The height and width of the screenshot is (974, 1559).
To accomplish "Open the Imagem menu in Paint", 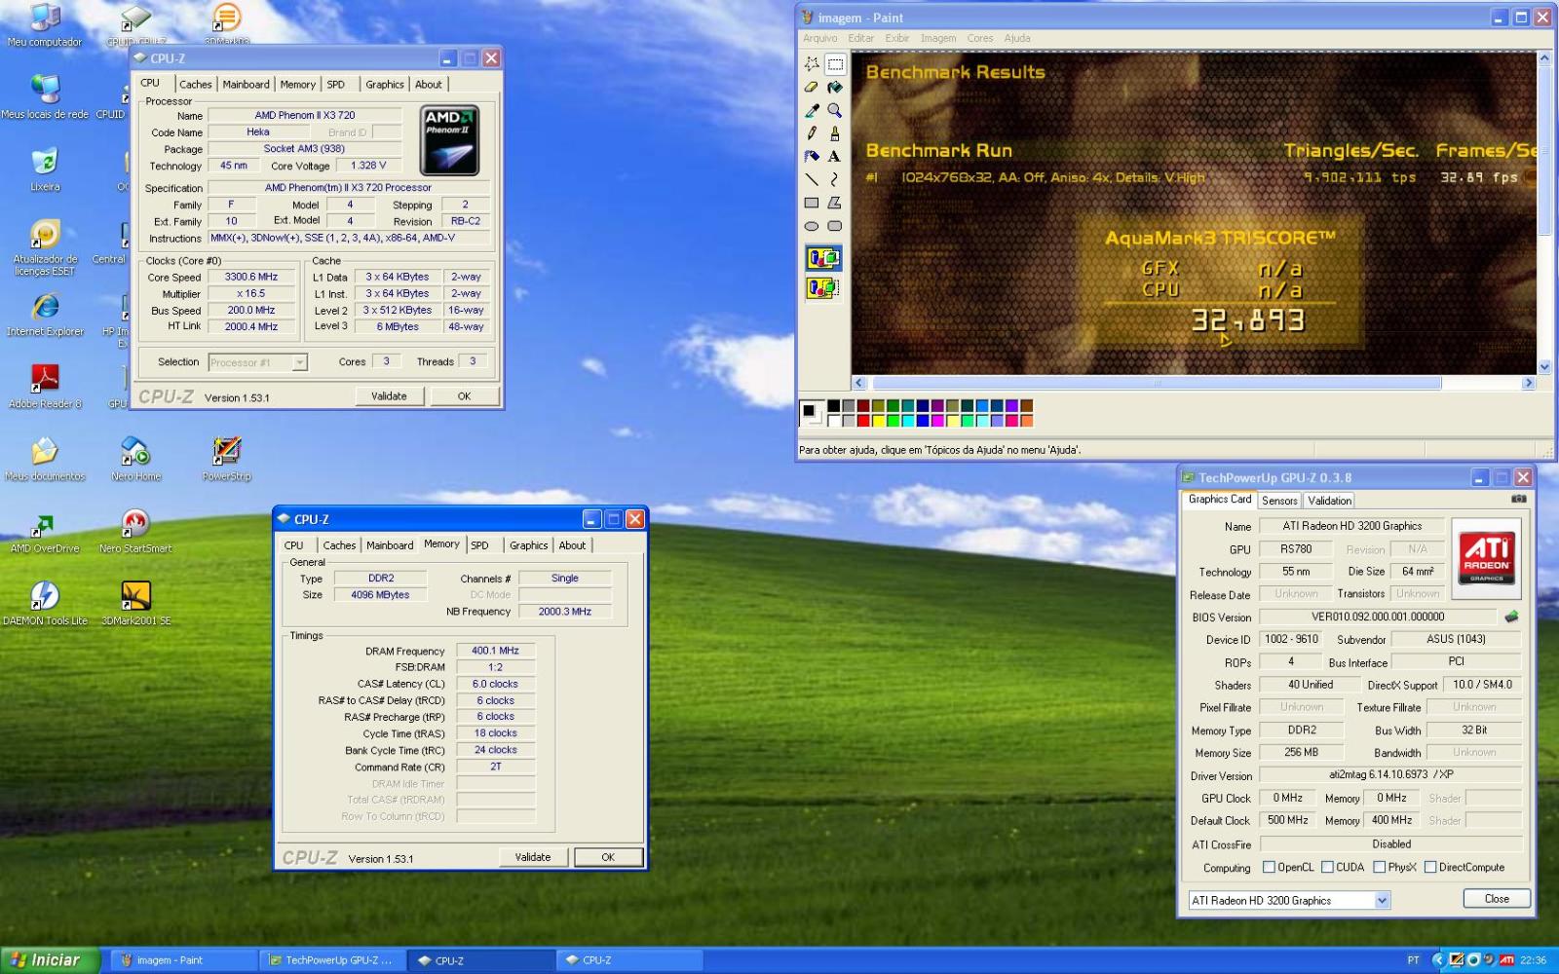I will (x=938, y=38).
